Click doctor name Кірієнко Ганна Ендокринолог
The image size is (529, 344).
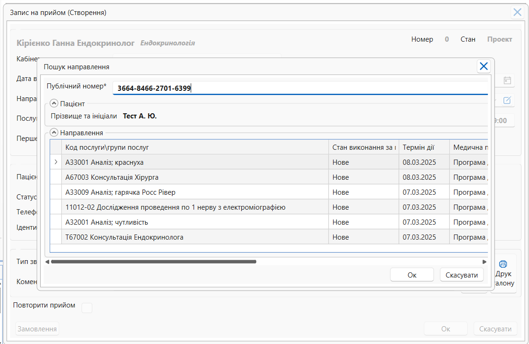pyautogui.click(x=75, y=43)
